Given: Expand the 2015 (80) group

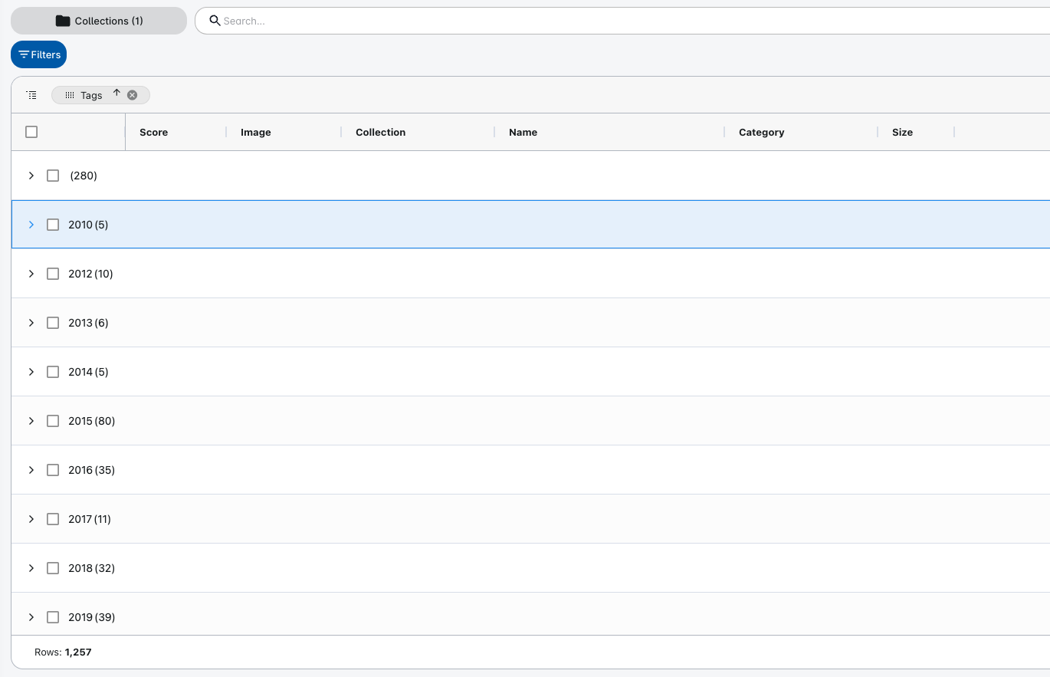Looking at the screenshot, I should [31, 421].
